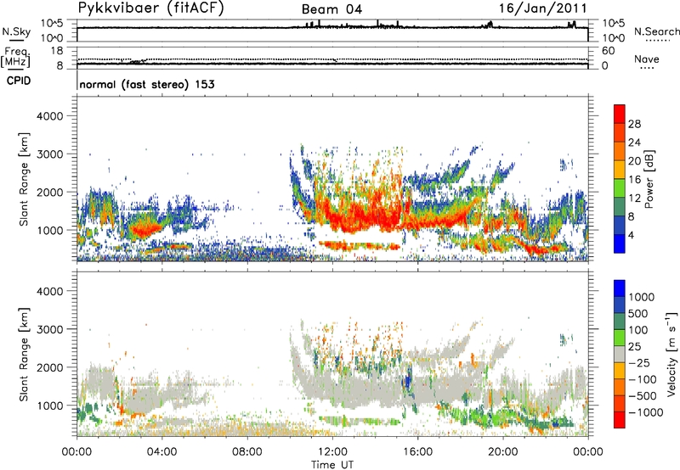Image resolution: width=680 pixels, height=470 pixels.
Task: Click the 'Nave' legend label
Action: coord(647,59)
